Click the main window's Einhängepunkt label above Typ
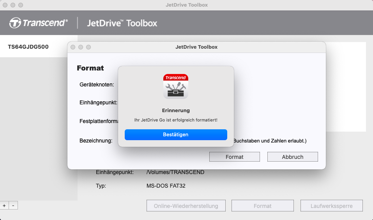The height and width of the screenshot is (220, 373). tap(115, 172)
